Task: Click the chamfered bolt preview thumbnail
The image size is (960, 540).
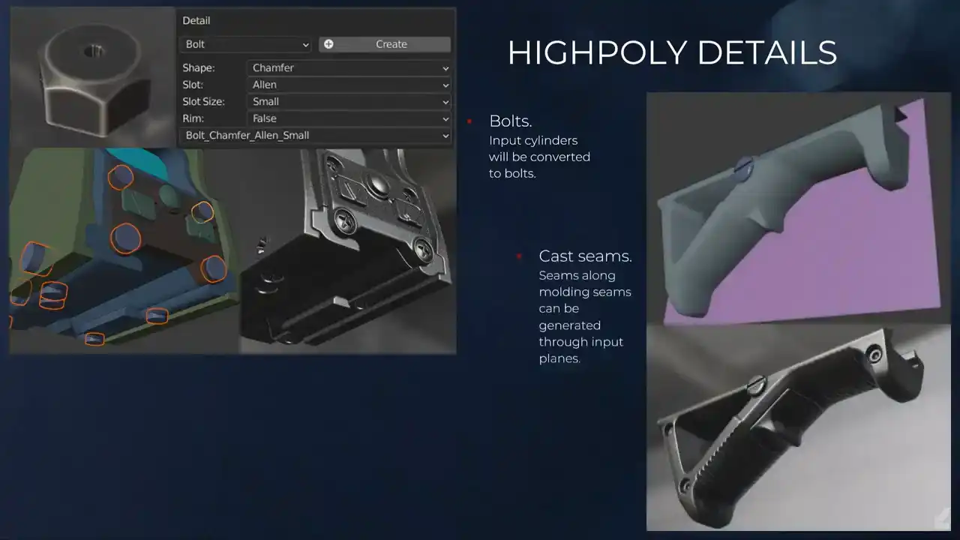Action: [93, 79]
